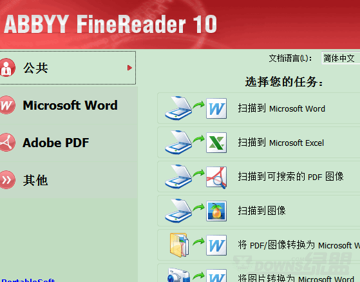
Task: Click the Word document icon for 扫描到 Microsoft Word
Action: [216, 108]
